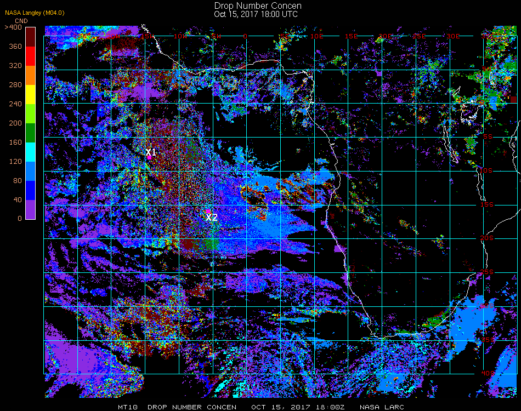This screenshot has width=521, height=411.
Task: Click the '15E' longitude label
Action: point(351,37)
